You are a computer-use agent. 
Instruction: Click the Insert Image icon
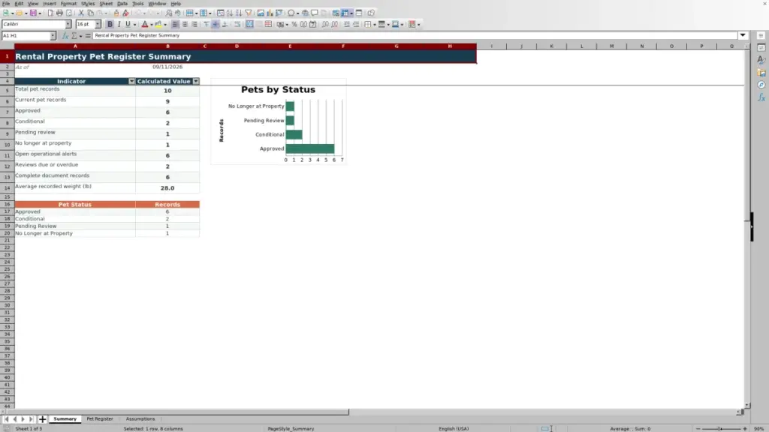click(261, 13)
